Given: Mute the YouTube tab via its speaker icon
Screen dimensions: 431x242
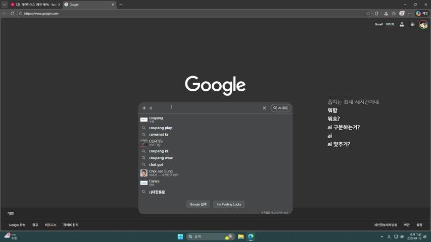Looking at the screenshot, I should tap(18, 5).
